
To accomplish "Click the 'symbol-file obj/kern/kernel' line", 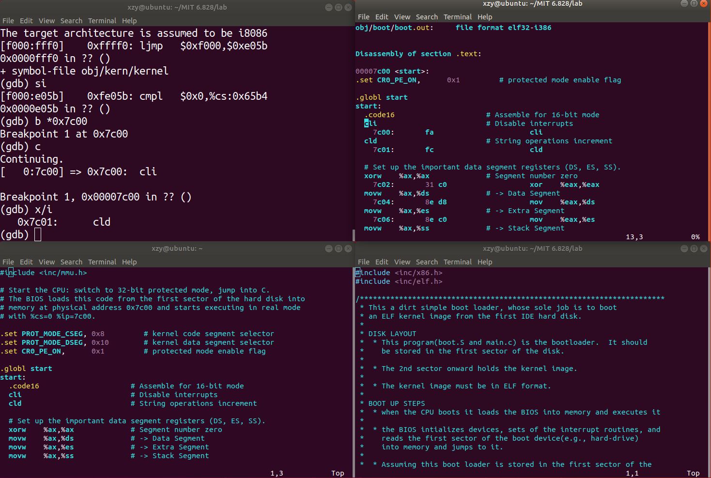I will [x=84, y=71].
